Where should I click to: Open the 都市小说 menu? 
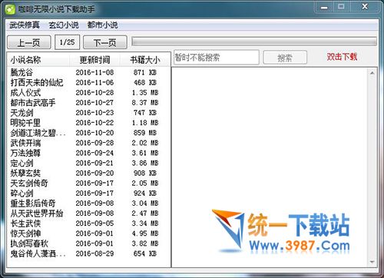102,25
